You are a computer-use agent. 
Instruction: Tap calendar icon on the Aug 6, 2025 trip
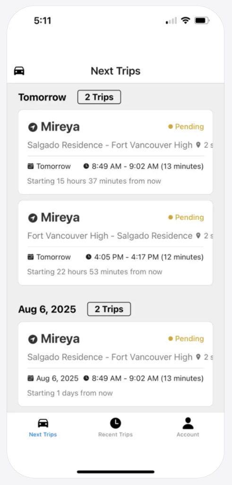point(30,378)
